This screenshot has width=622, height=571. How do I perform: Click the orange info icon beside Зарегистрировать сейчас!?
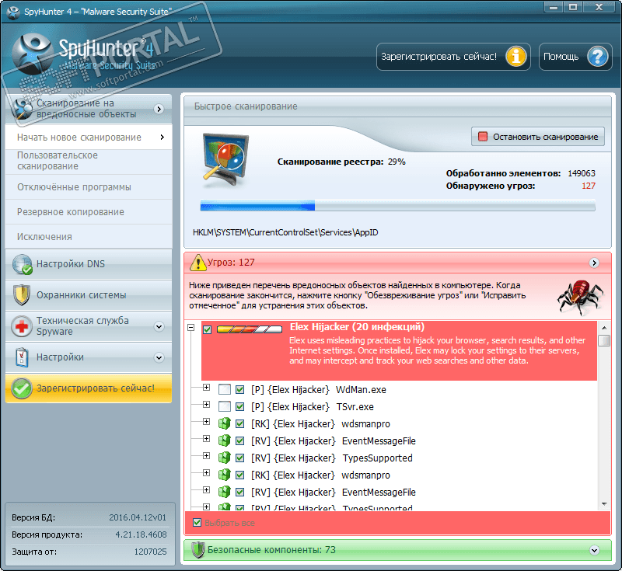[x=515, y=57]
